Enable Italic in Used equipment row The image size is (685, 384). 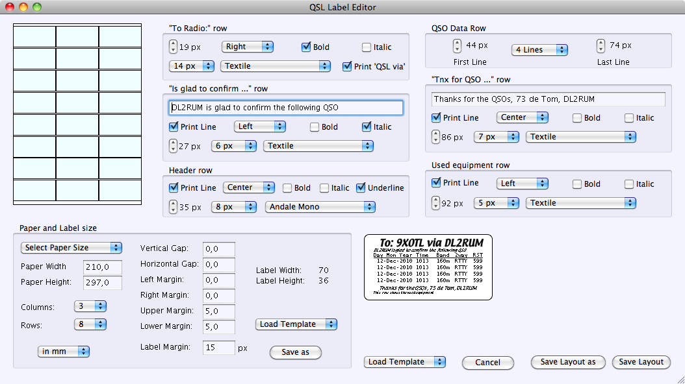pyautogui.click(x=629, y=184)
